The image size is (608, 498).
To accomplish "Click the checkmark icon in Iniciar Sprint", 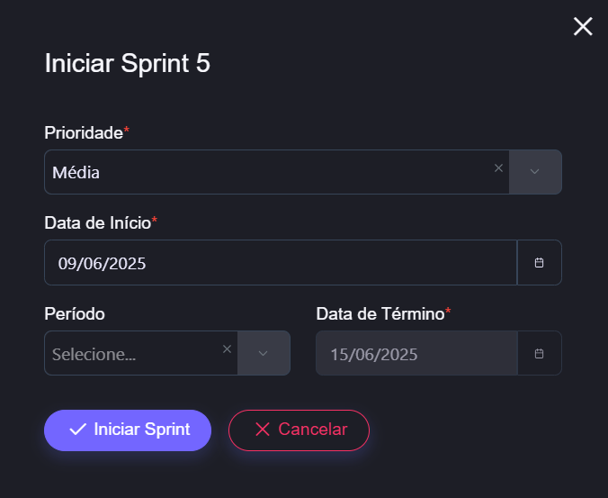I will (x=77, y=430).
